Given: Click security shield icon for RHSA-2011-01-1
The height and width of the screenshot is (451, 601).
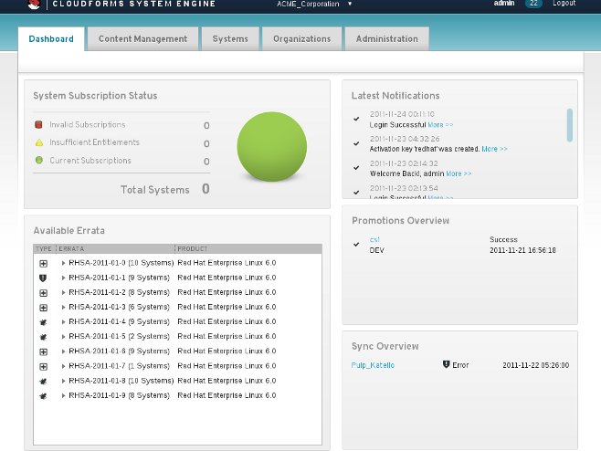Looking at the screenshot, I should coord(43,278).
